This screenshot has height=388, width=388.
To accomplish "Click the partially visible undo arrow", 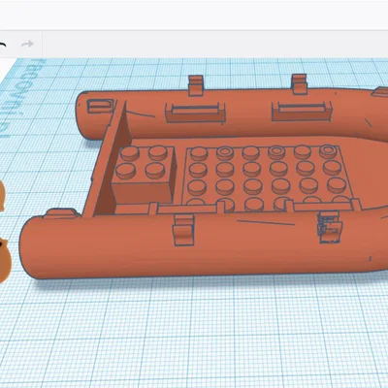I will tap(3, 45).
